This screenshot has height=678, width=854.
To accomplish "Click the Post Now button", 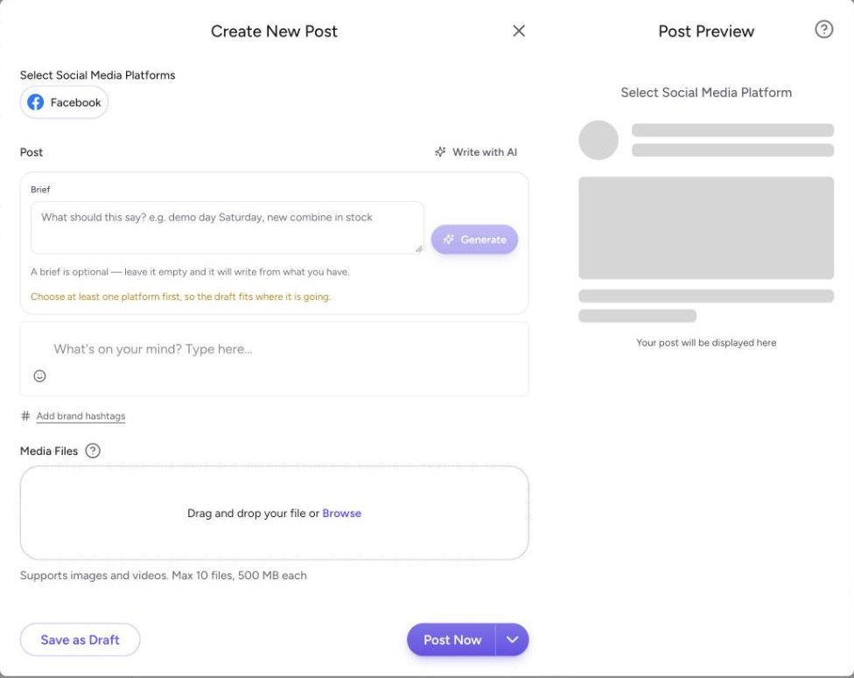I will pyautogui.click(x=451, y=640).
